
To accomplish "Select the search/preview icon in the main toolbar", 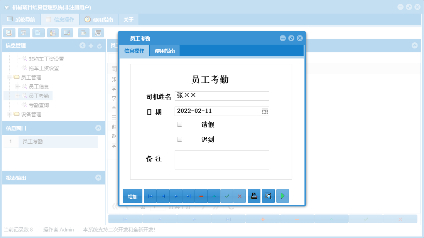I will click(9, 33).
